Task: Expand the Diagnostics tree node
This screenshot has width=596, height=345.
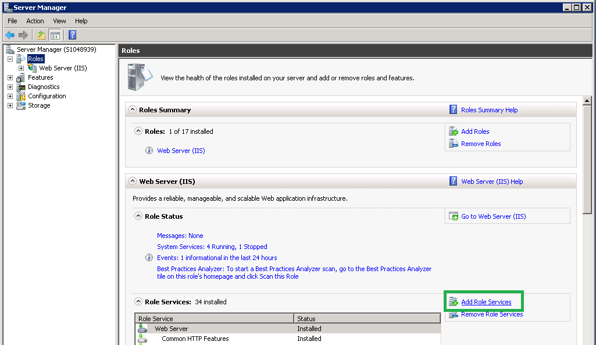Action: tap(10, 87)
